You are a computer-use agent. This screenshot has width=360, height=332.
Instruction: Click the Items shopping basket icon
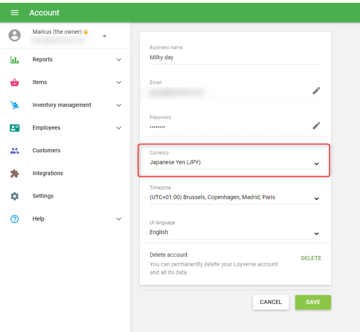tap(14, 82)
